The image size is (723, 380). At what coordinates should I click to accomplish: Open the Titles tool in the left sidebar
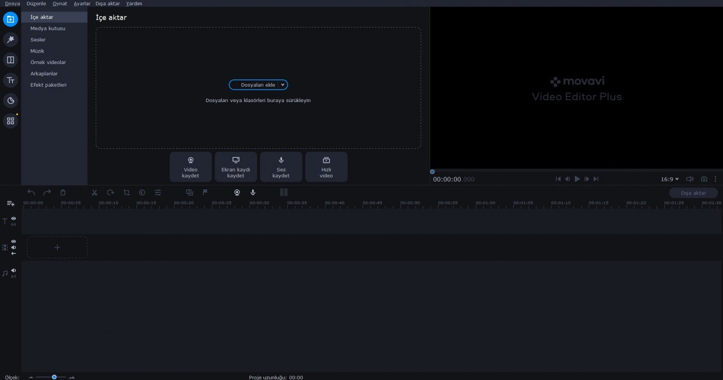(10, 80)
